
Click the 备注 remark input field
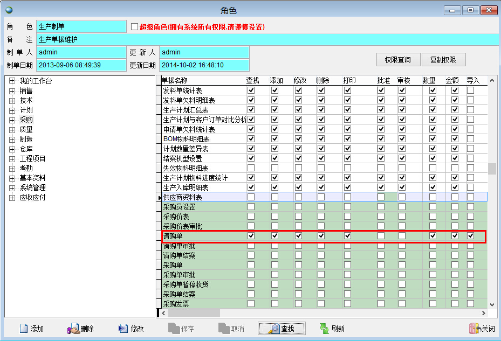pyautogui.click(x=267, y=40)
